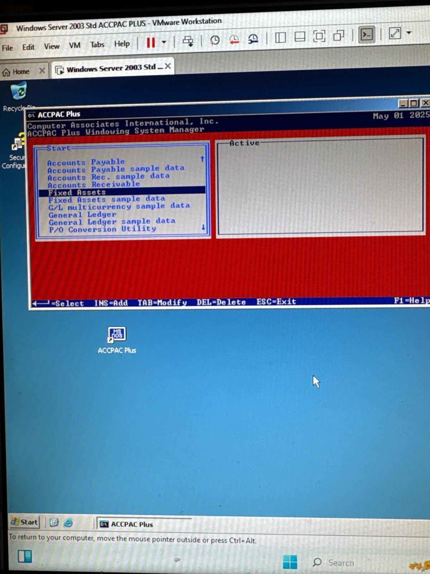
Task: Open the snapshot manager icon
Action: (x=253, y=39)
